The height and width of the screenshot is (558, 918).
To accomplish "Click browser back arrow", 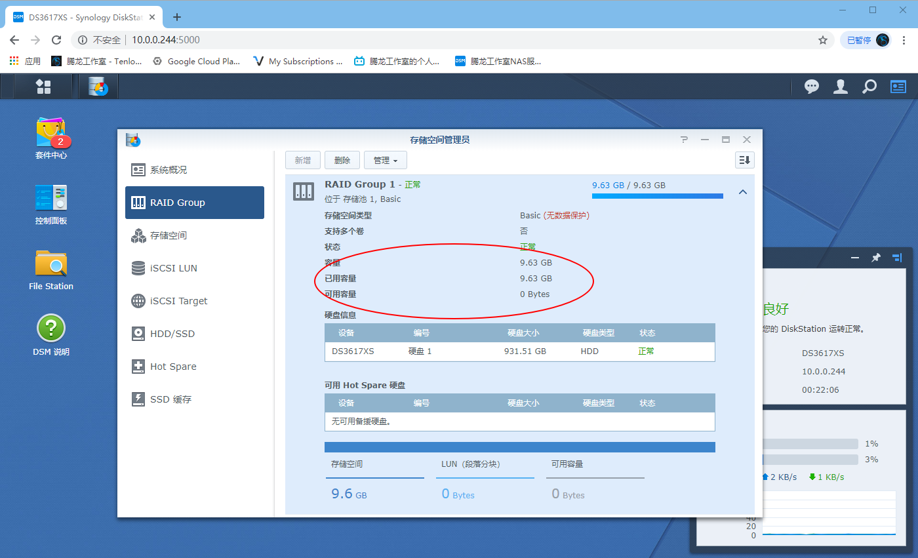I will tap(14, 40).
